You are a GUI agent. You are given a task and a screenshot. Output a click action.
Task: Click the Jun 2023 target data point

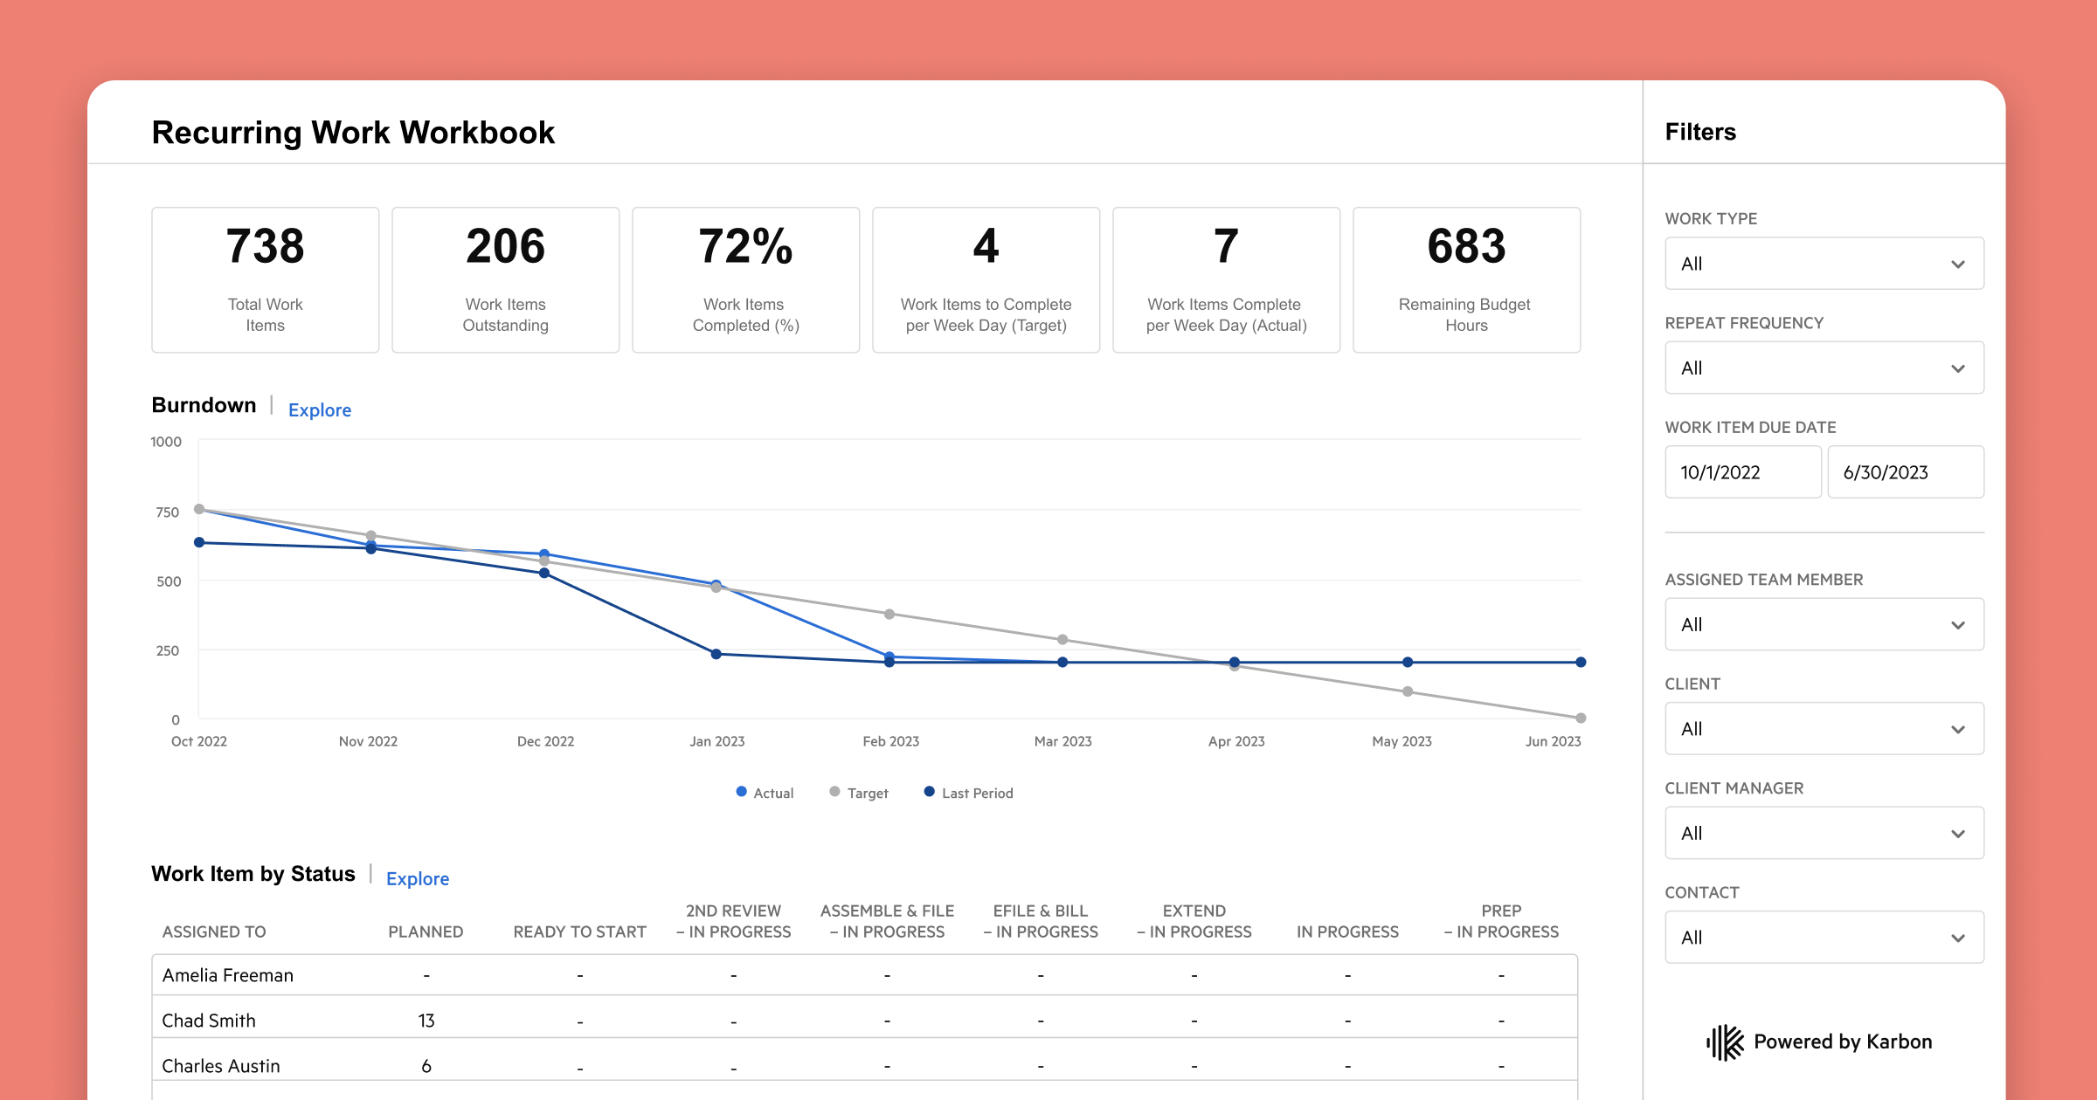[1581, 718]
